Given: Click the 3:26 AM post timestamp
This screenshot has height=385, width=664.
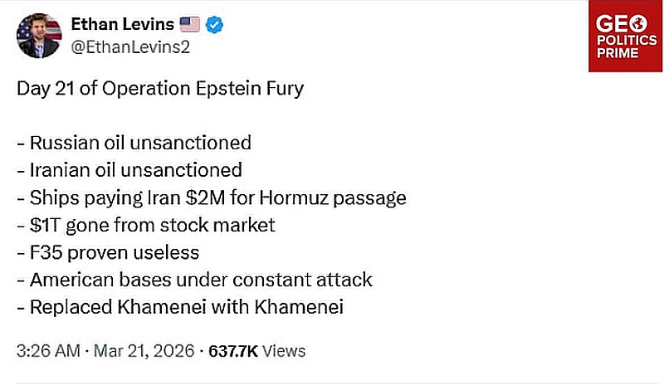Looking at the screenshot, I should coord(46,351).
